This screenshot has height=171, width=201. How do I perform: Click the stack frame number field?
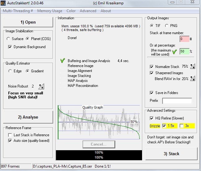click(185, 39)
